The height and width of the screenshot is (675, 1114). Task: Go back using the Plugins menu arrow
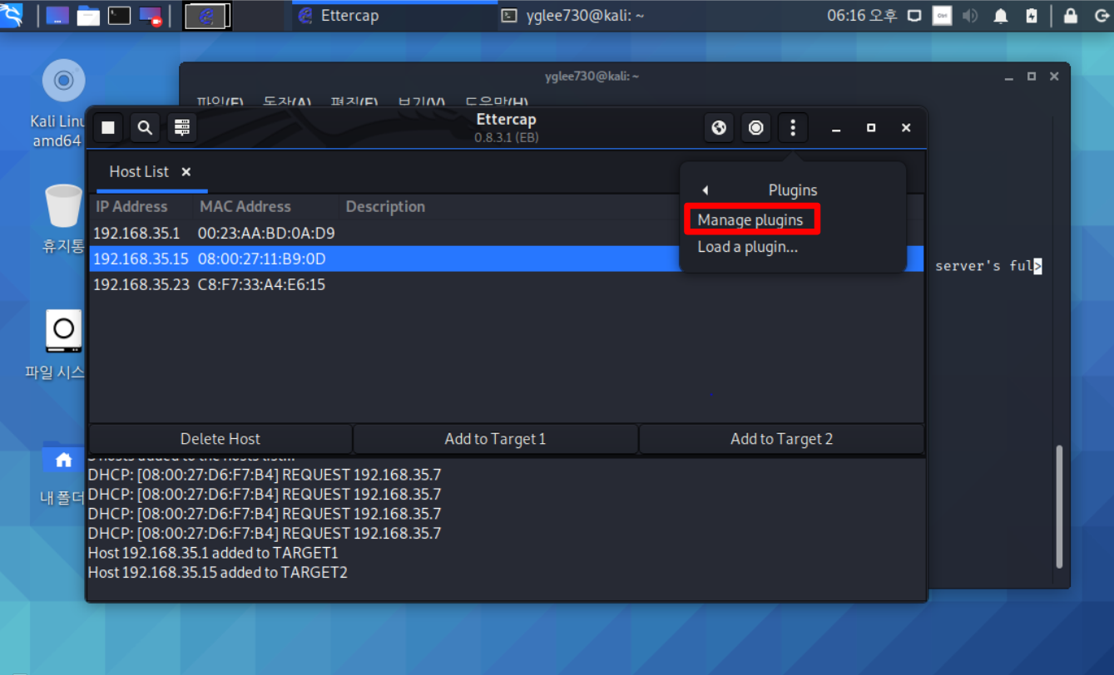pos(706,190)
